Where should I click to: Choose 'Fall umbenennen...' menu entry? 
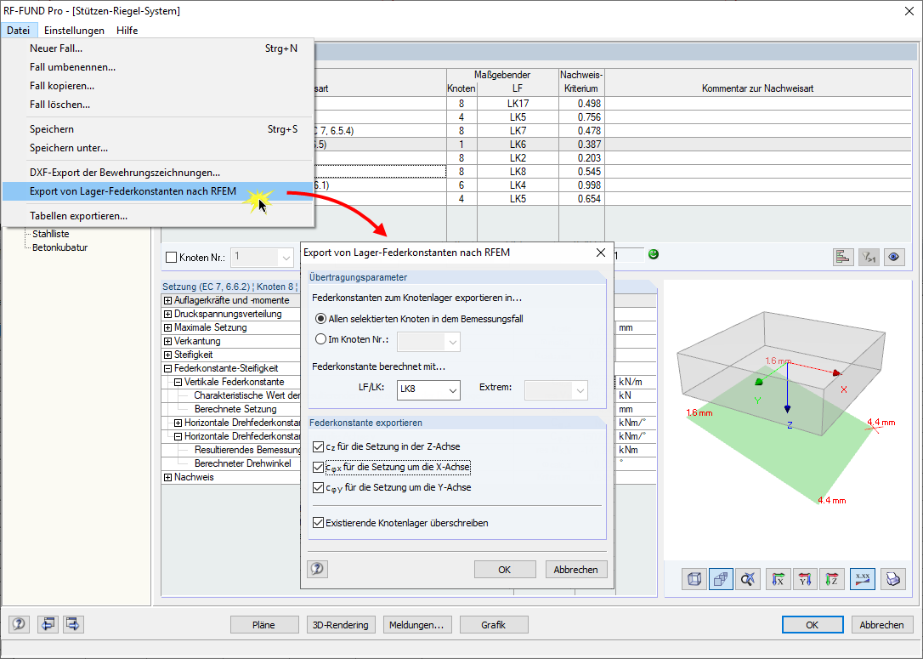pos(158,67)
